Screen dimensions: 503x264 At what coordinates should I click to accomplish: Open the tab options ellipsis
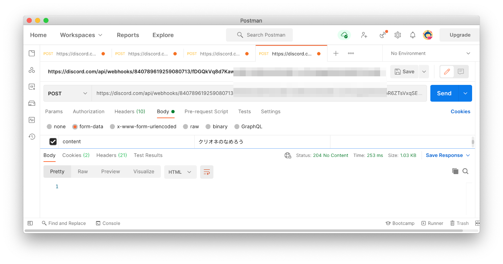click(x=351, y=53)
